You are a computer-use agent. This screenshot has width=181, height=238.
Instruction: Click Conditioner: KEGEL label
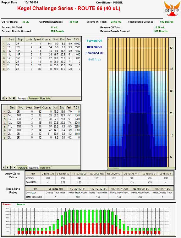coord(109,3)
